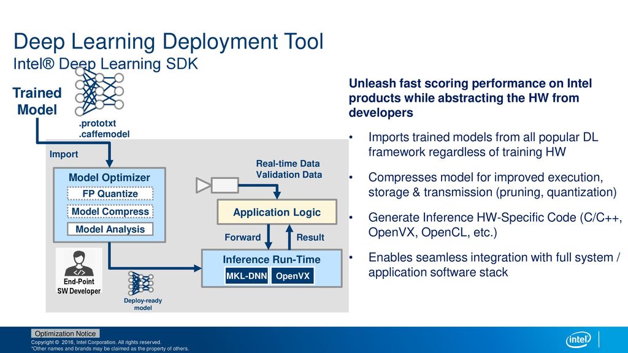Click the slide title Deep Learning Deployment Tool
This screenshot has height=353, width=628.
(168, 42)
